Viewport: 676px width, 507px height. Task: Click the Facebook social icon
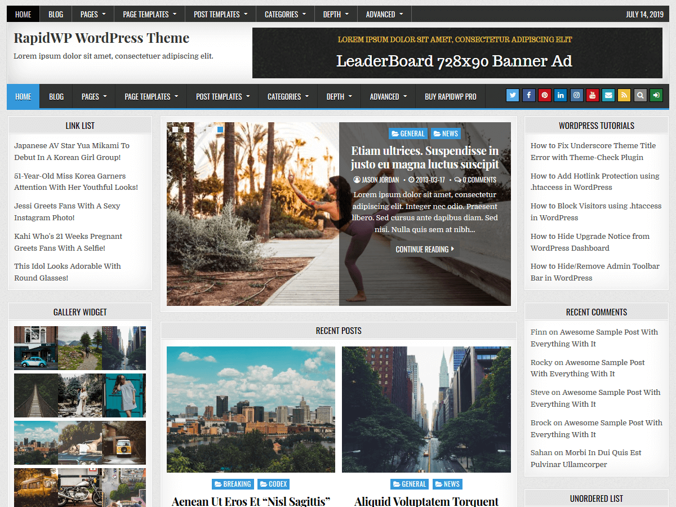(x=528, y=95)
